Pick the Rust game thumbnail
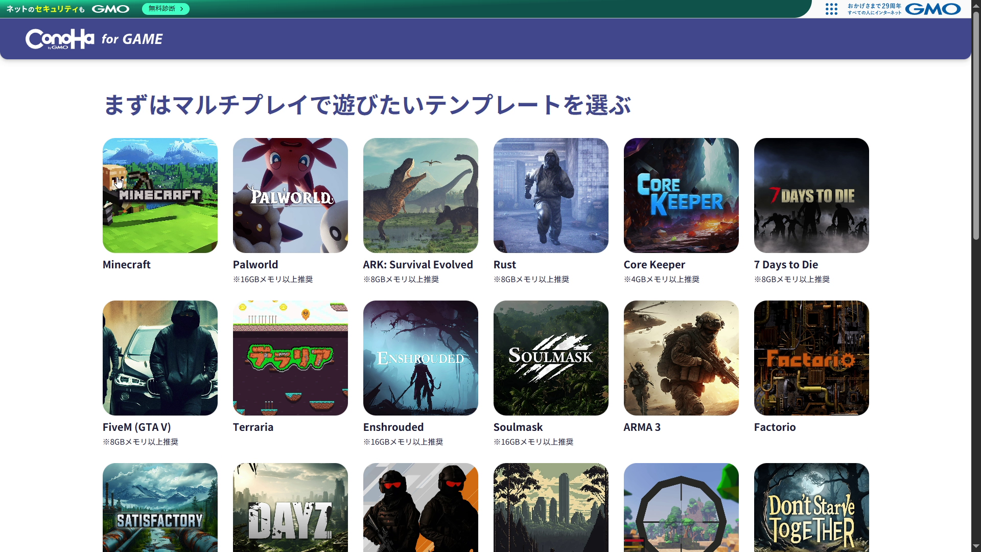This screenshot has width=981, height=552. pyautogui.click(x=551, y=195)
